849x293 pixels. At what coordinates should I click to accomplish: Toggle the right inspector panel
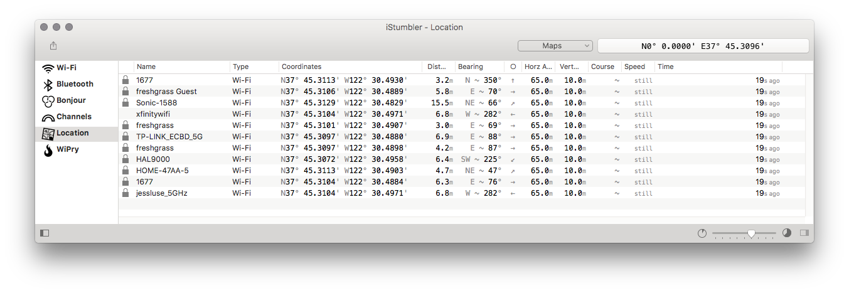click(x=804, y=233)
